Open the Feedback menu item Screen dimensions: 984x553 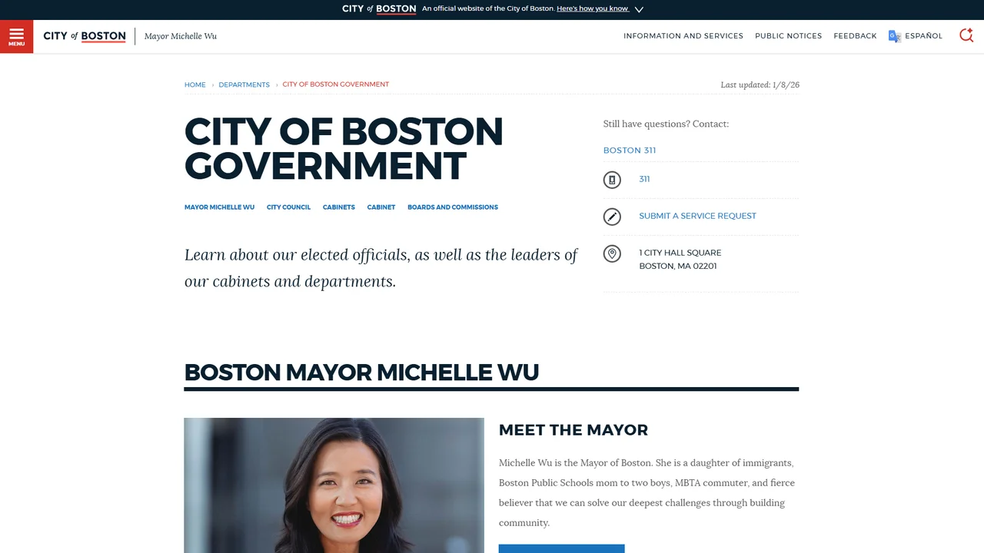tap(855, 36)
